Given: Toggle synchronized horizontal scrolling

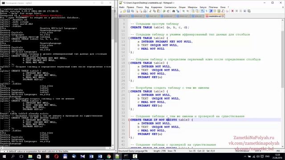Looking at the screenshot, I should tap(197, 11).
